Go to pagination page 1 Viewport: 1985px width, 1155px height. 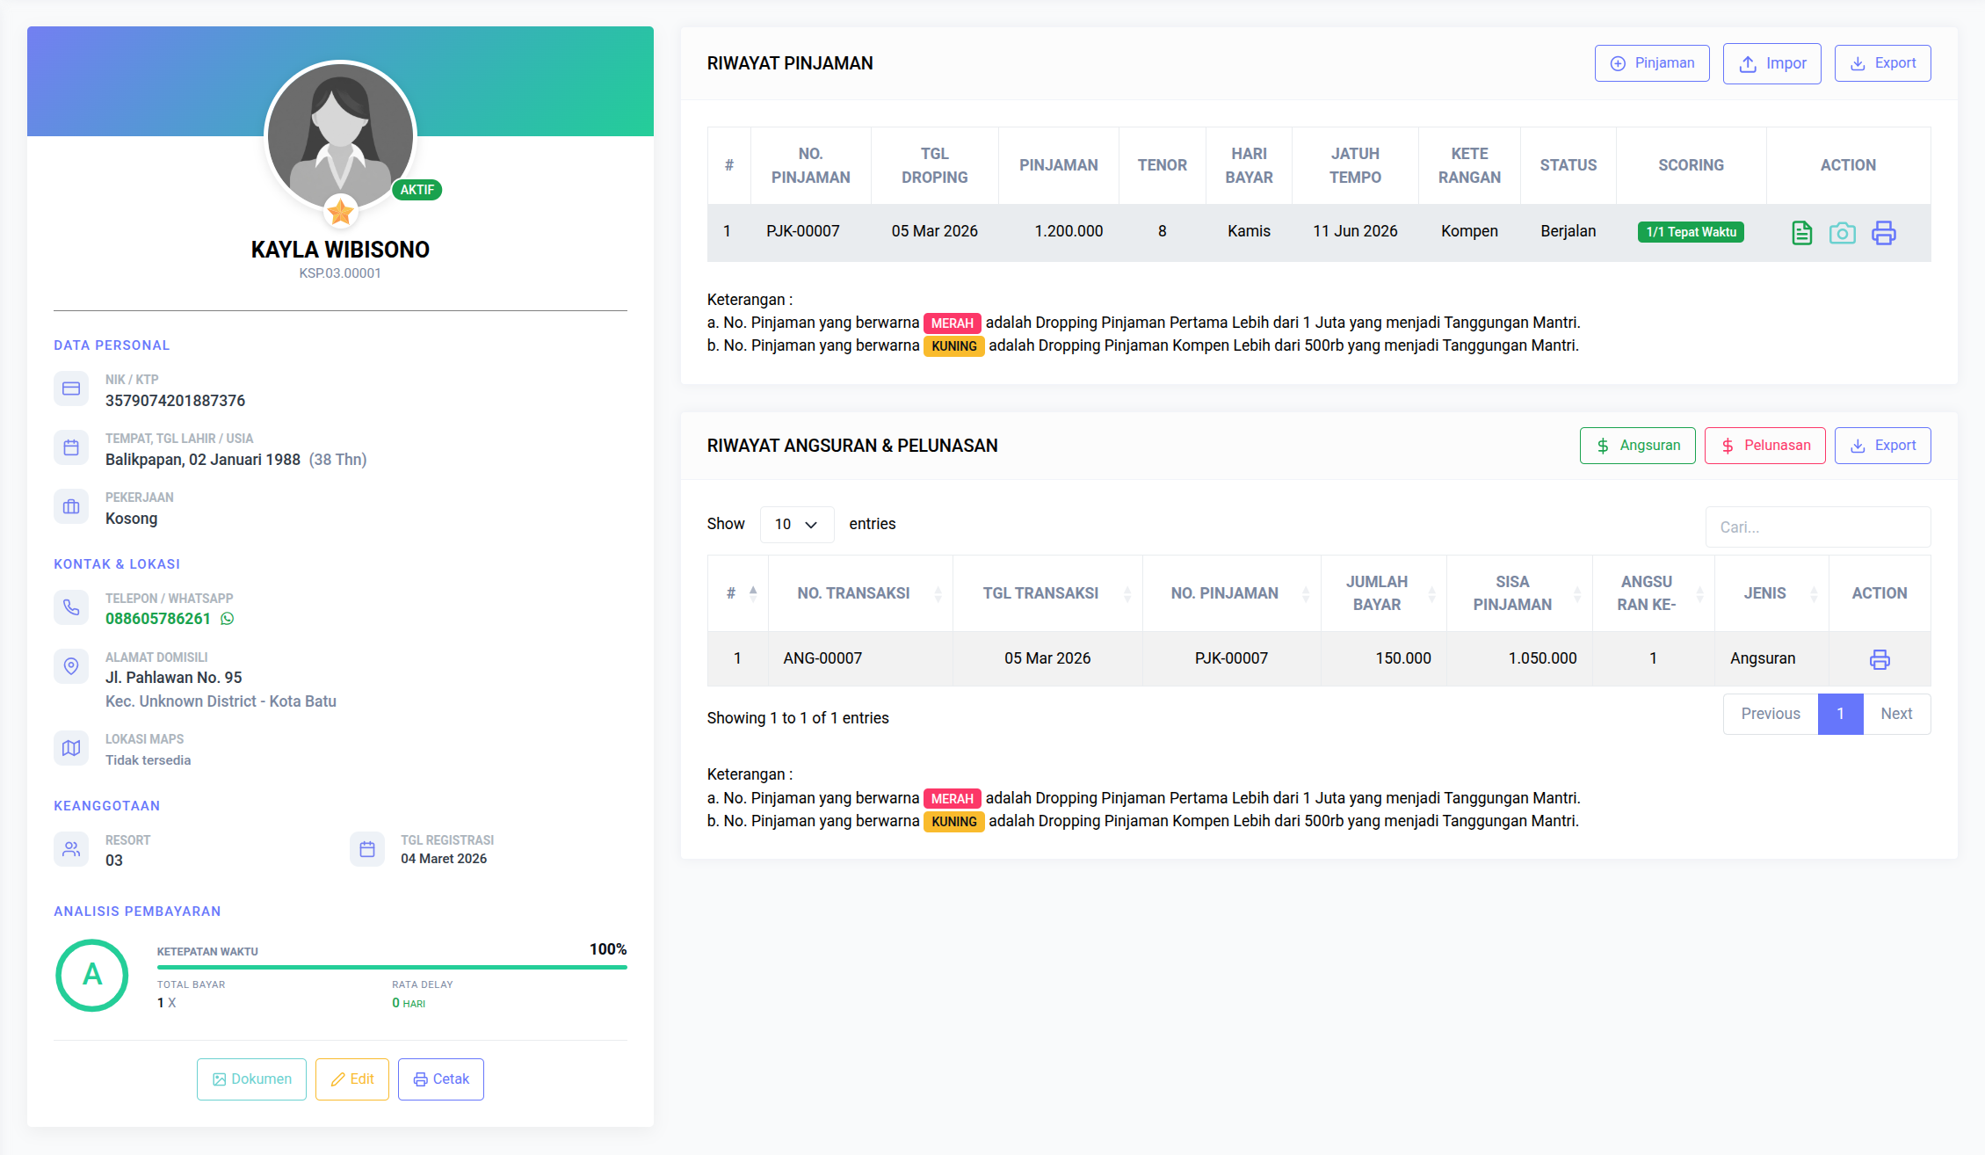point(1840,714)
